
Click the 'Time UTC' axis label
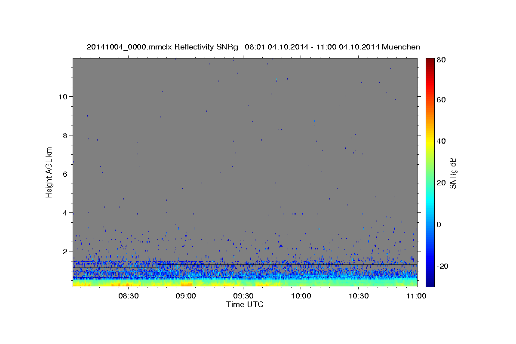pos(245,304)
